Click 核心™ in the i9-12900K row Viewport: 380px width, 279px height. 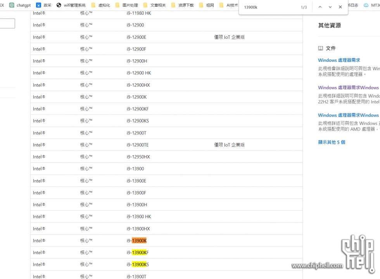pos(86,97)
